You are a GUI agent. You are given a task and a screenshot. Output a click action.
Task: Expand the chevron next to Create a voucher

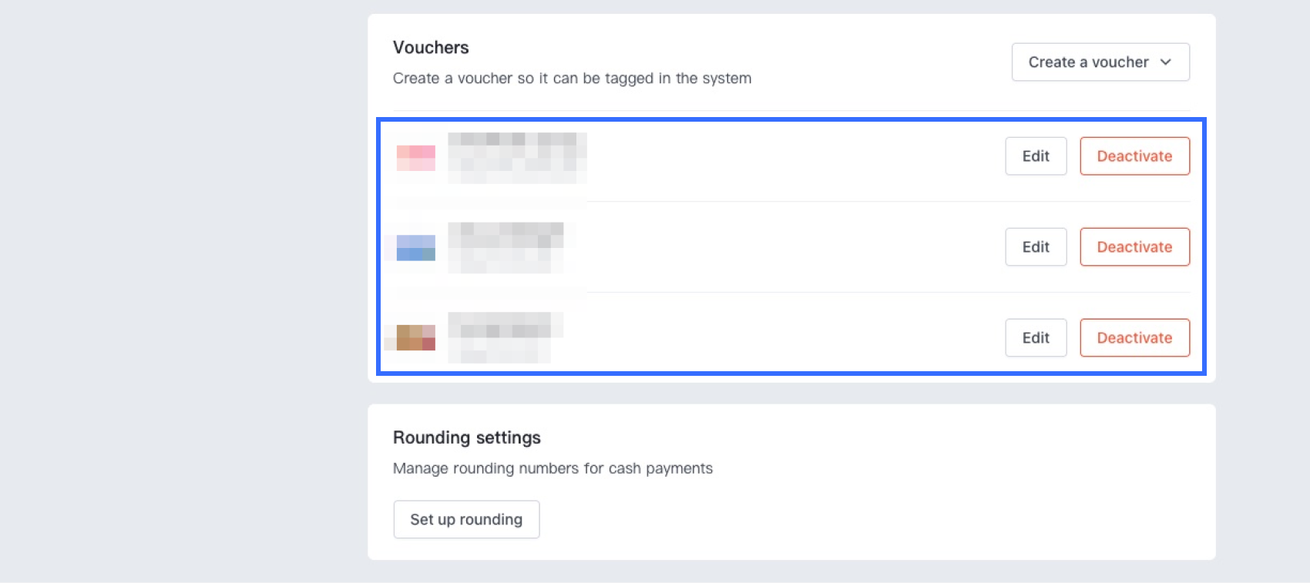coord(1166,62)
